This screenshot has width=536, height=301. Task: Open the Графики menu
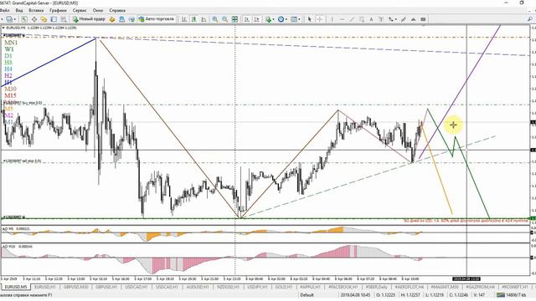tap(58, 11)
